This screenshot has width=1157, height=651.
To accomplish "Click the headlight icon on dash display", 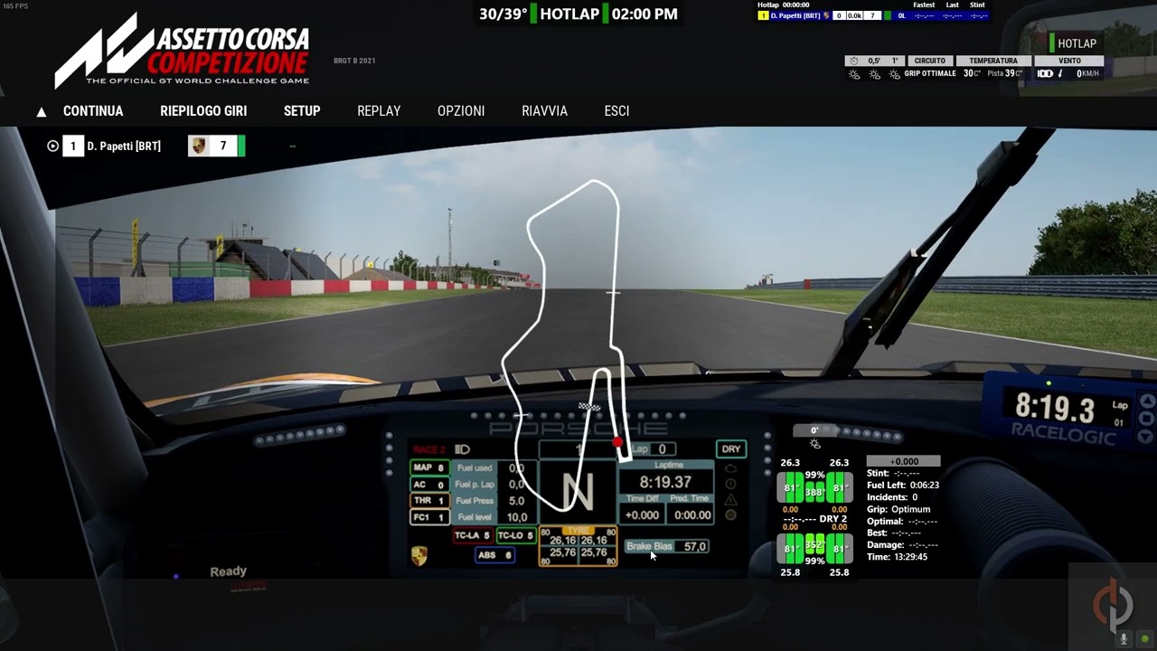I will 462,449.
